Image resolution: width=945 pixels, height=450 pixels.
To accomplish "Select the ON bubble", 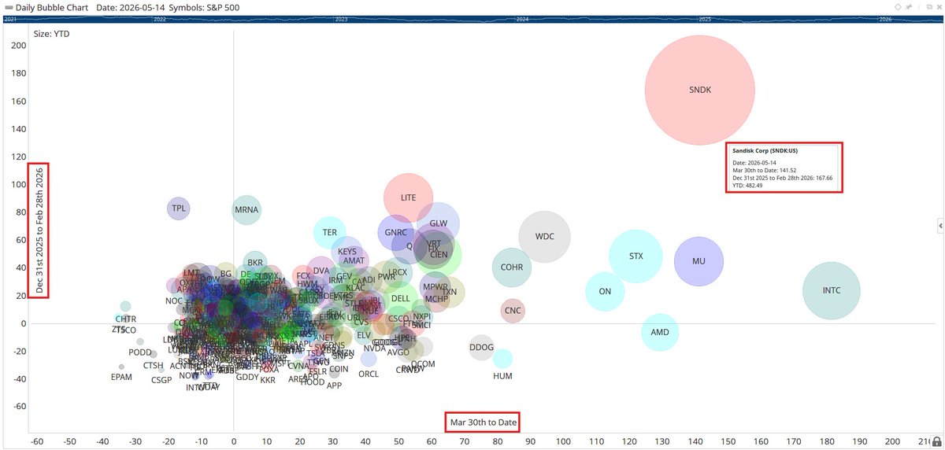I will [605, 291].
